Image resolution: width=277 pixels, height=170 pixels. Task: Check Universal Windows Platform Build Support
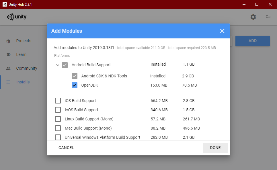tap(58, 137)
